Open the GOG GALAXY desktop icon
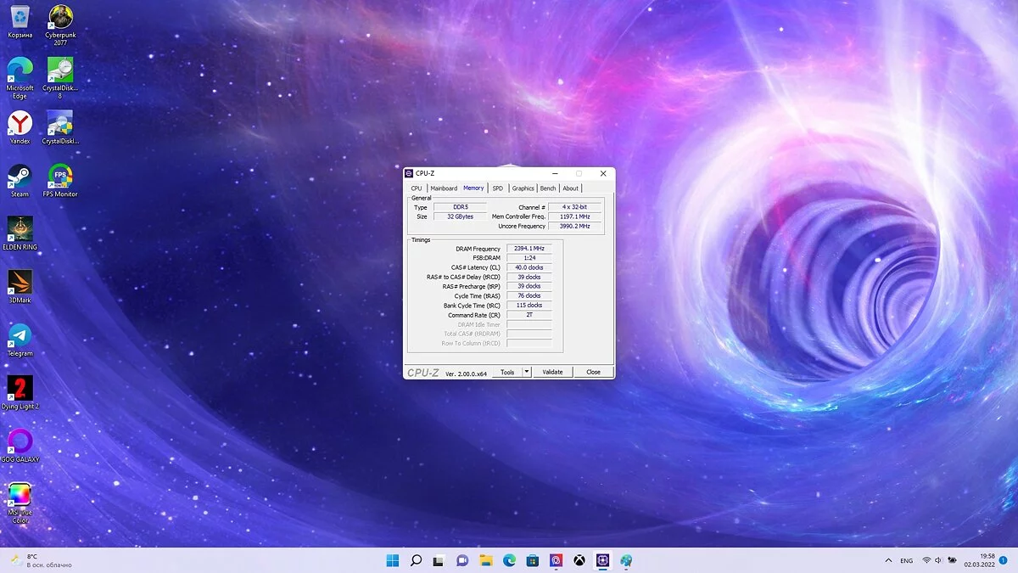This screenshot has width=1018, height=573. (x=20, y=441)
